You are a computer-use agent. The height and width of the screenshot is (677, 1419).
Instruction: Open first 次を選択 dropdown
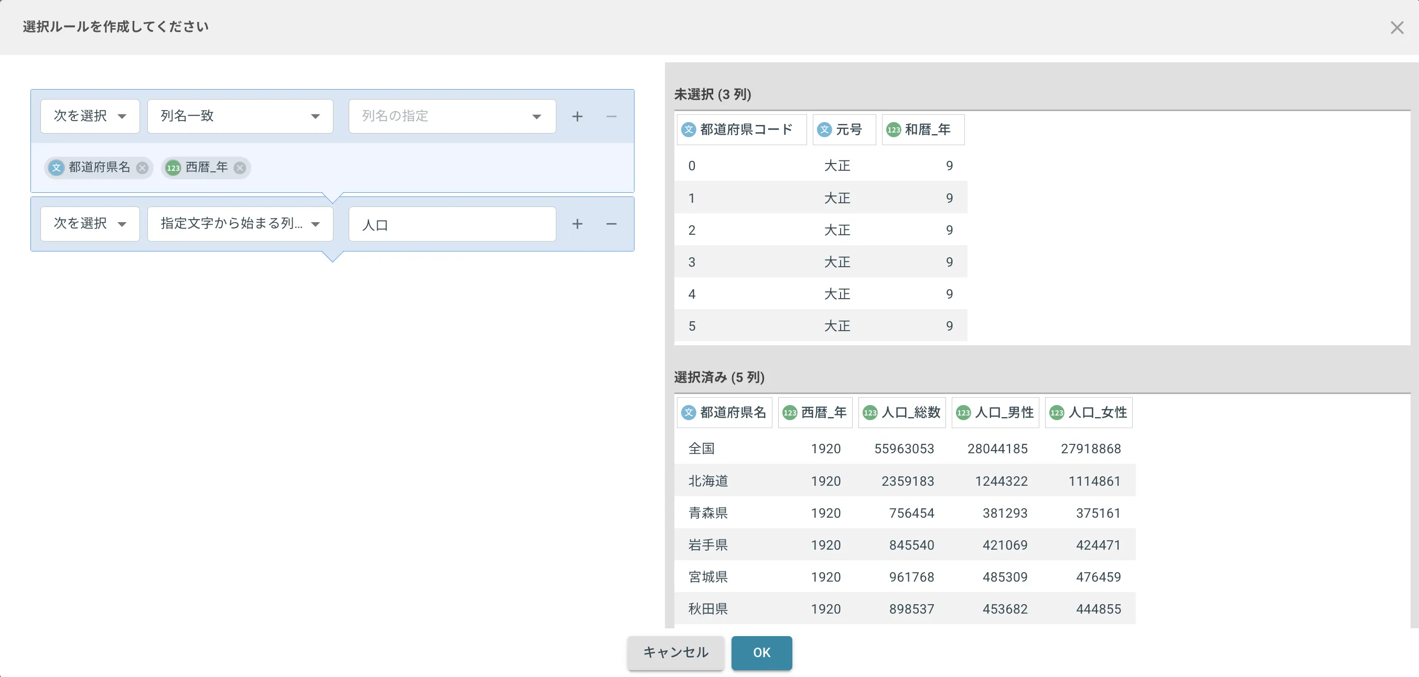(x=90, y=116)
